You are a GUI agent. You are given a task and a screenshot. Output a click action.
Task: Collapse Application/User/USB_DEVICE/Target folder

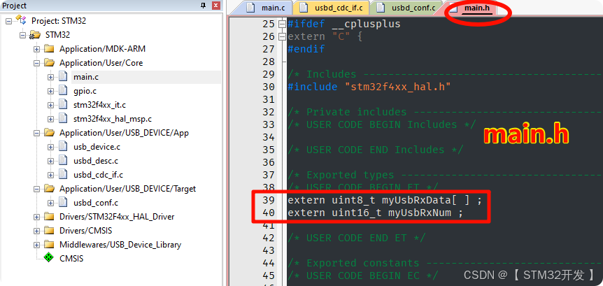[x=36, y=189]
